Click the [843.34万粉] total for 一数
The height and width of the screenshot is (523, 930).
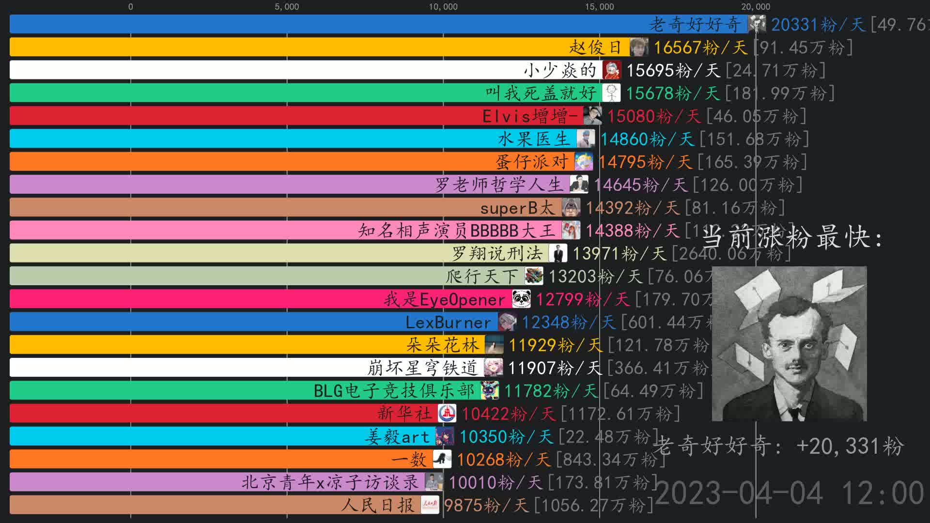coord(611,460)
